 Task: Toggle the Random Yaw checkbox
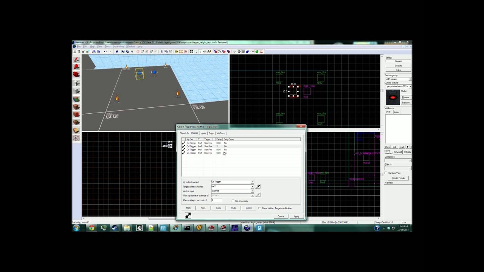click(x=386, y=173)
